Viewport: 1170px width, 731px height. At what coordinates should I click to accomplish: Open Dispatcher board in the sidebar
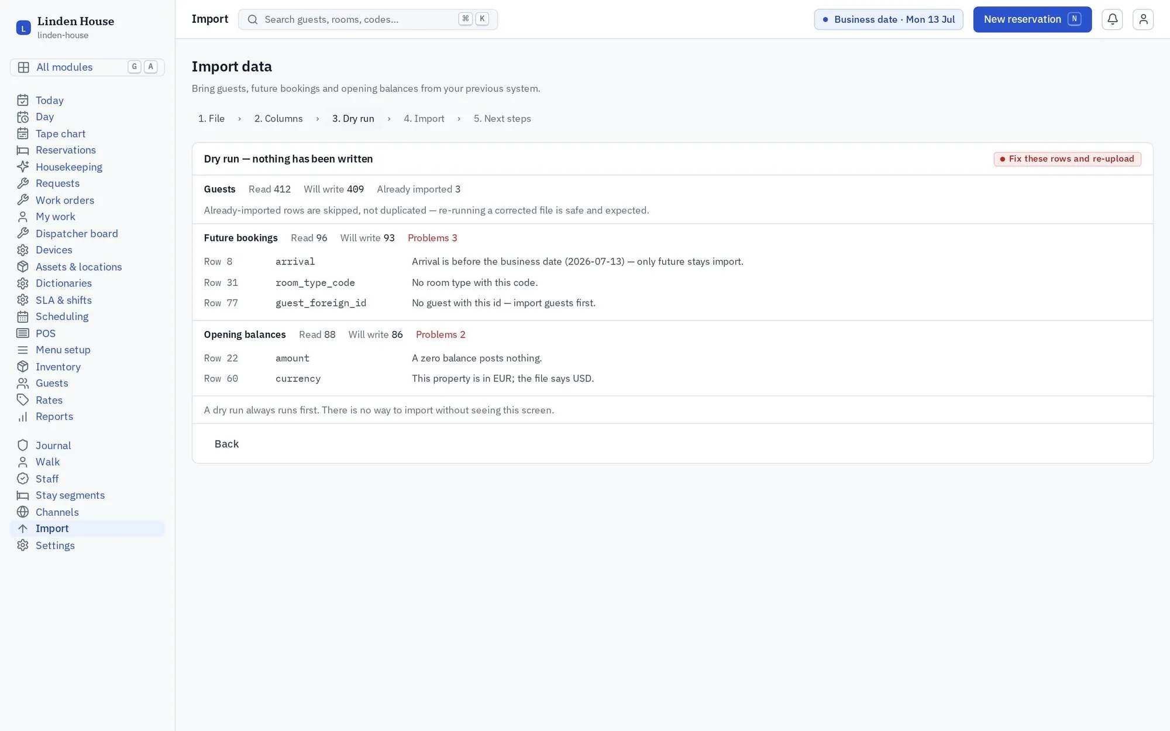point(87,233)
